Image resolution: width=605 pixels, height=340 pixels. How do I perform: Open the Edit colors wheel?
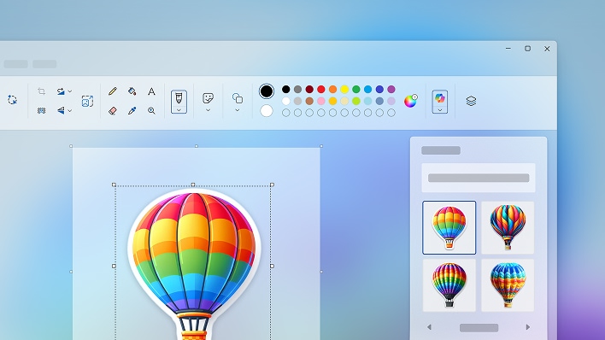410,101
